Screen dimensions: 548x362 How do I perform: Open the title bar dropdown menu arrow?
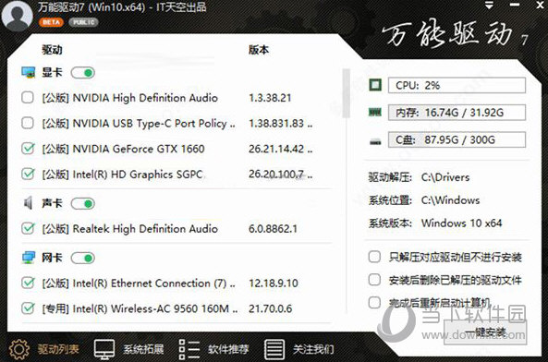489,6
